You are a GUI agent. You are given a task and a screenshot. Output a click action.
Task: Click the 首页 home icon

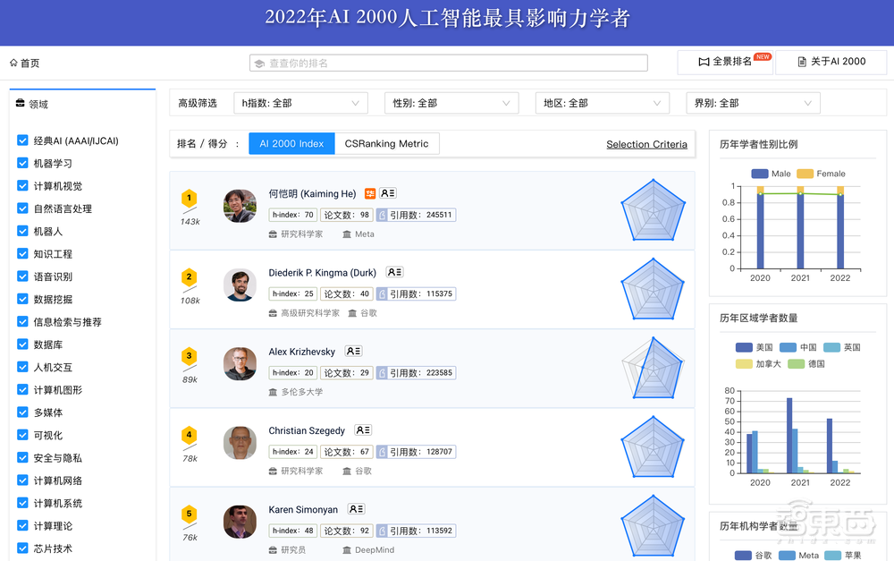click(15, 64)
